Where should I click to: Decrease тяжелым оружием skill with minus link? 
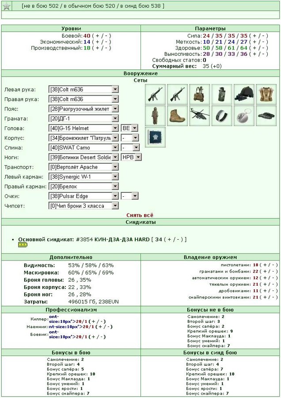(273, 284)
